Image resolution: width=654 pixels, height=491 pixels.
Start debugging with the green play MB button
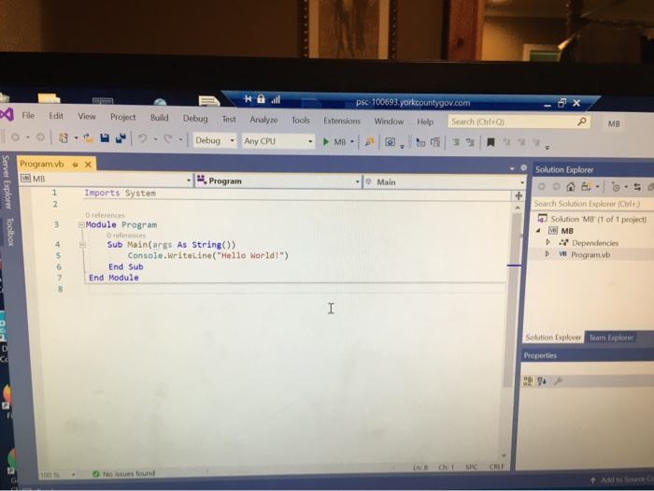pos(334,142)
